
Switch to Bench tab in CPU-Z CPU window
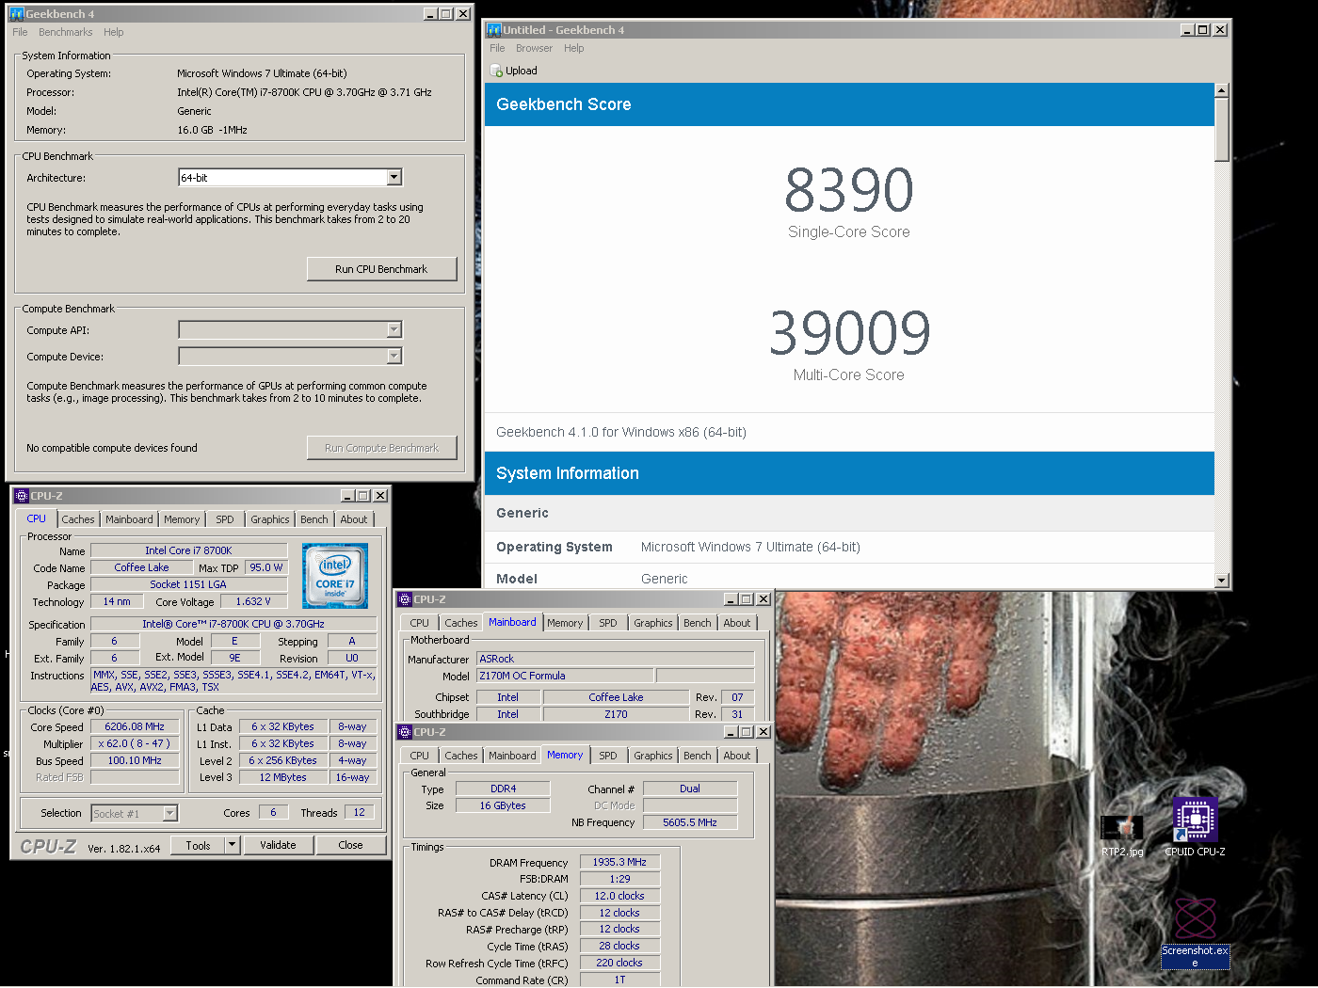(x=314, y=519)
